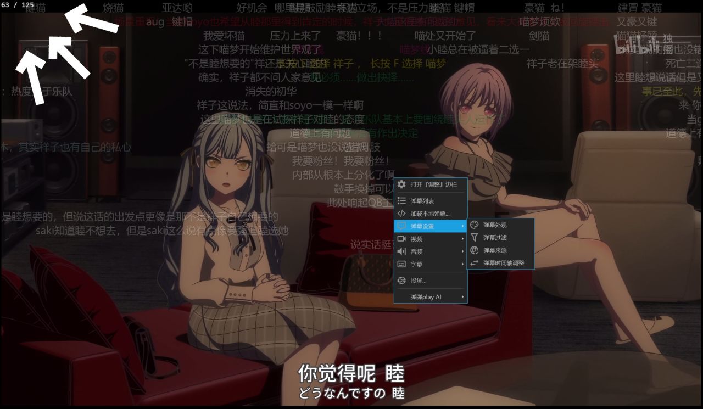This screenshot has width=703, height=409.
Task: Select the highlighted 弹幕设置 menu item
Action: [431, 226]
